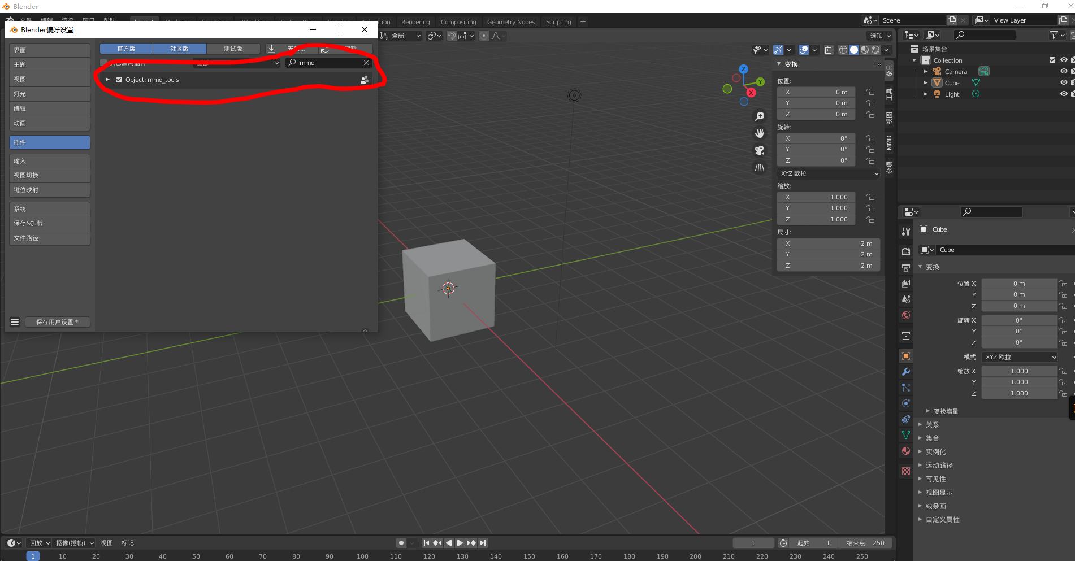
Task: Click the sidebar scale X field 1.000
Action: pos(816,197)
